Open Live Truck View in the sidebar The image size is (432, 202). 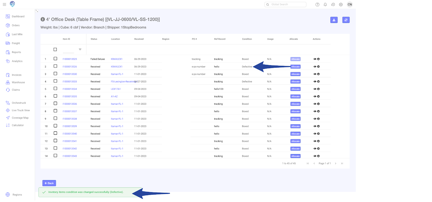(x=18, y=110)
